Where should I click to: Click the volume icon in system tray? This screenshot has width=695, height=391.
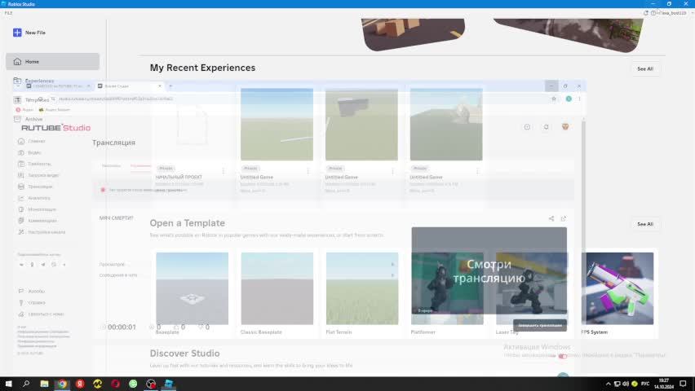pyautogui.click(x=626, y=384)
